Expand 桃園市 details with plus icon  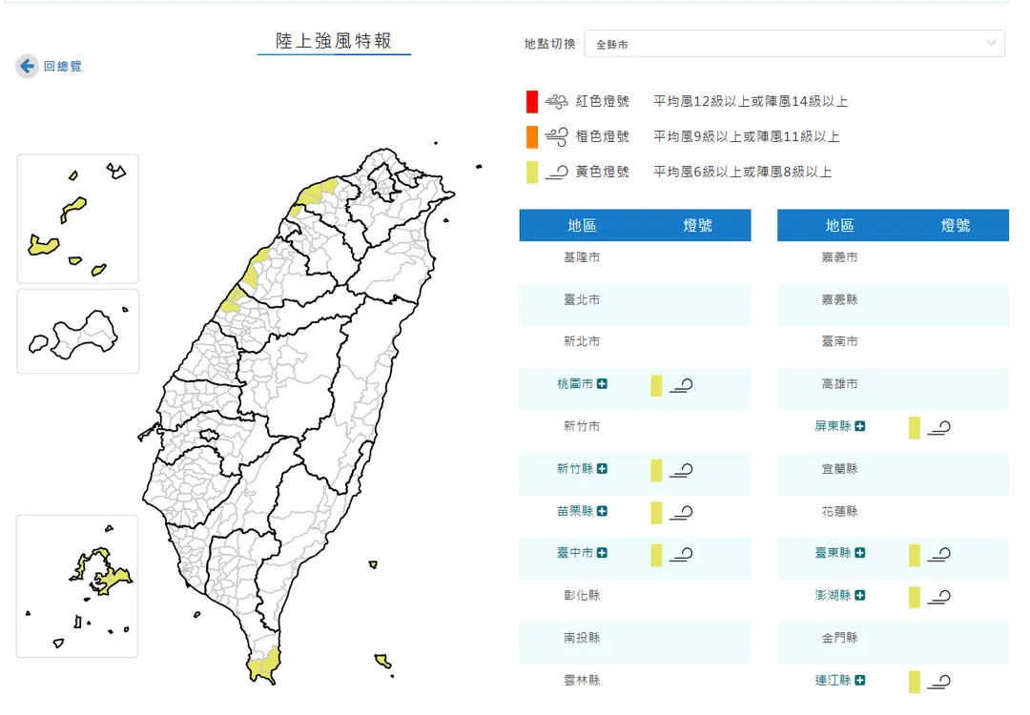[602, 383]
